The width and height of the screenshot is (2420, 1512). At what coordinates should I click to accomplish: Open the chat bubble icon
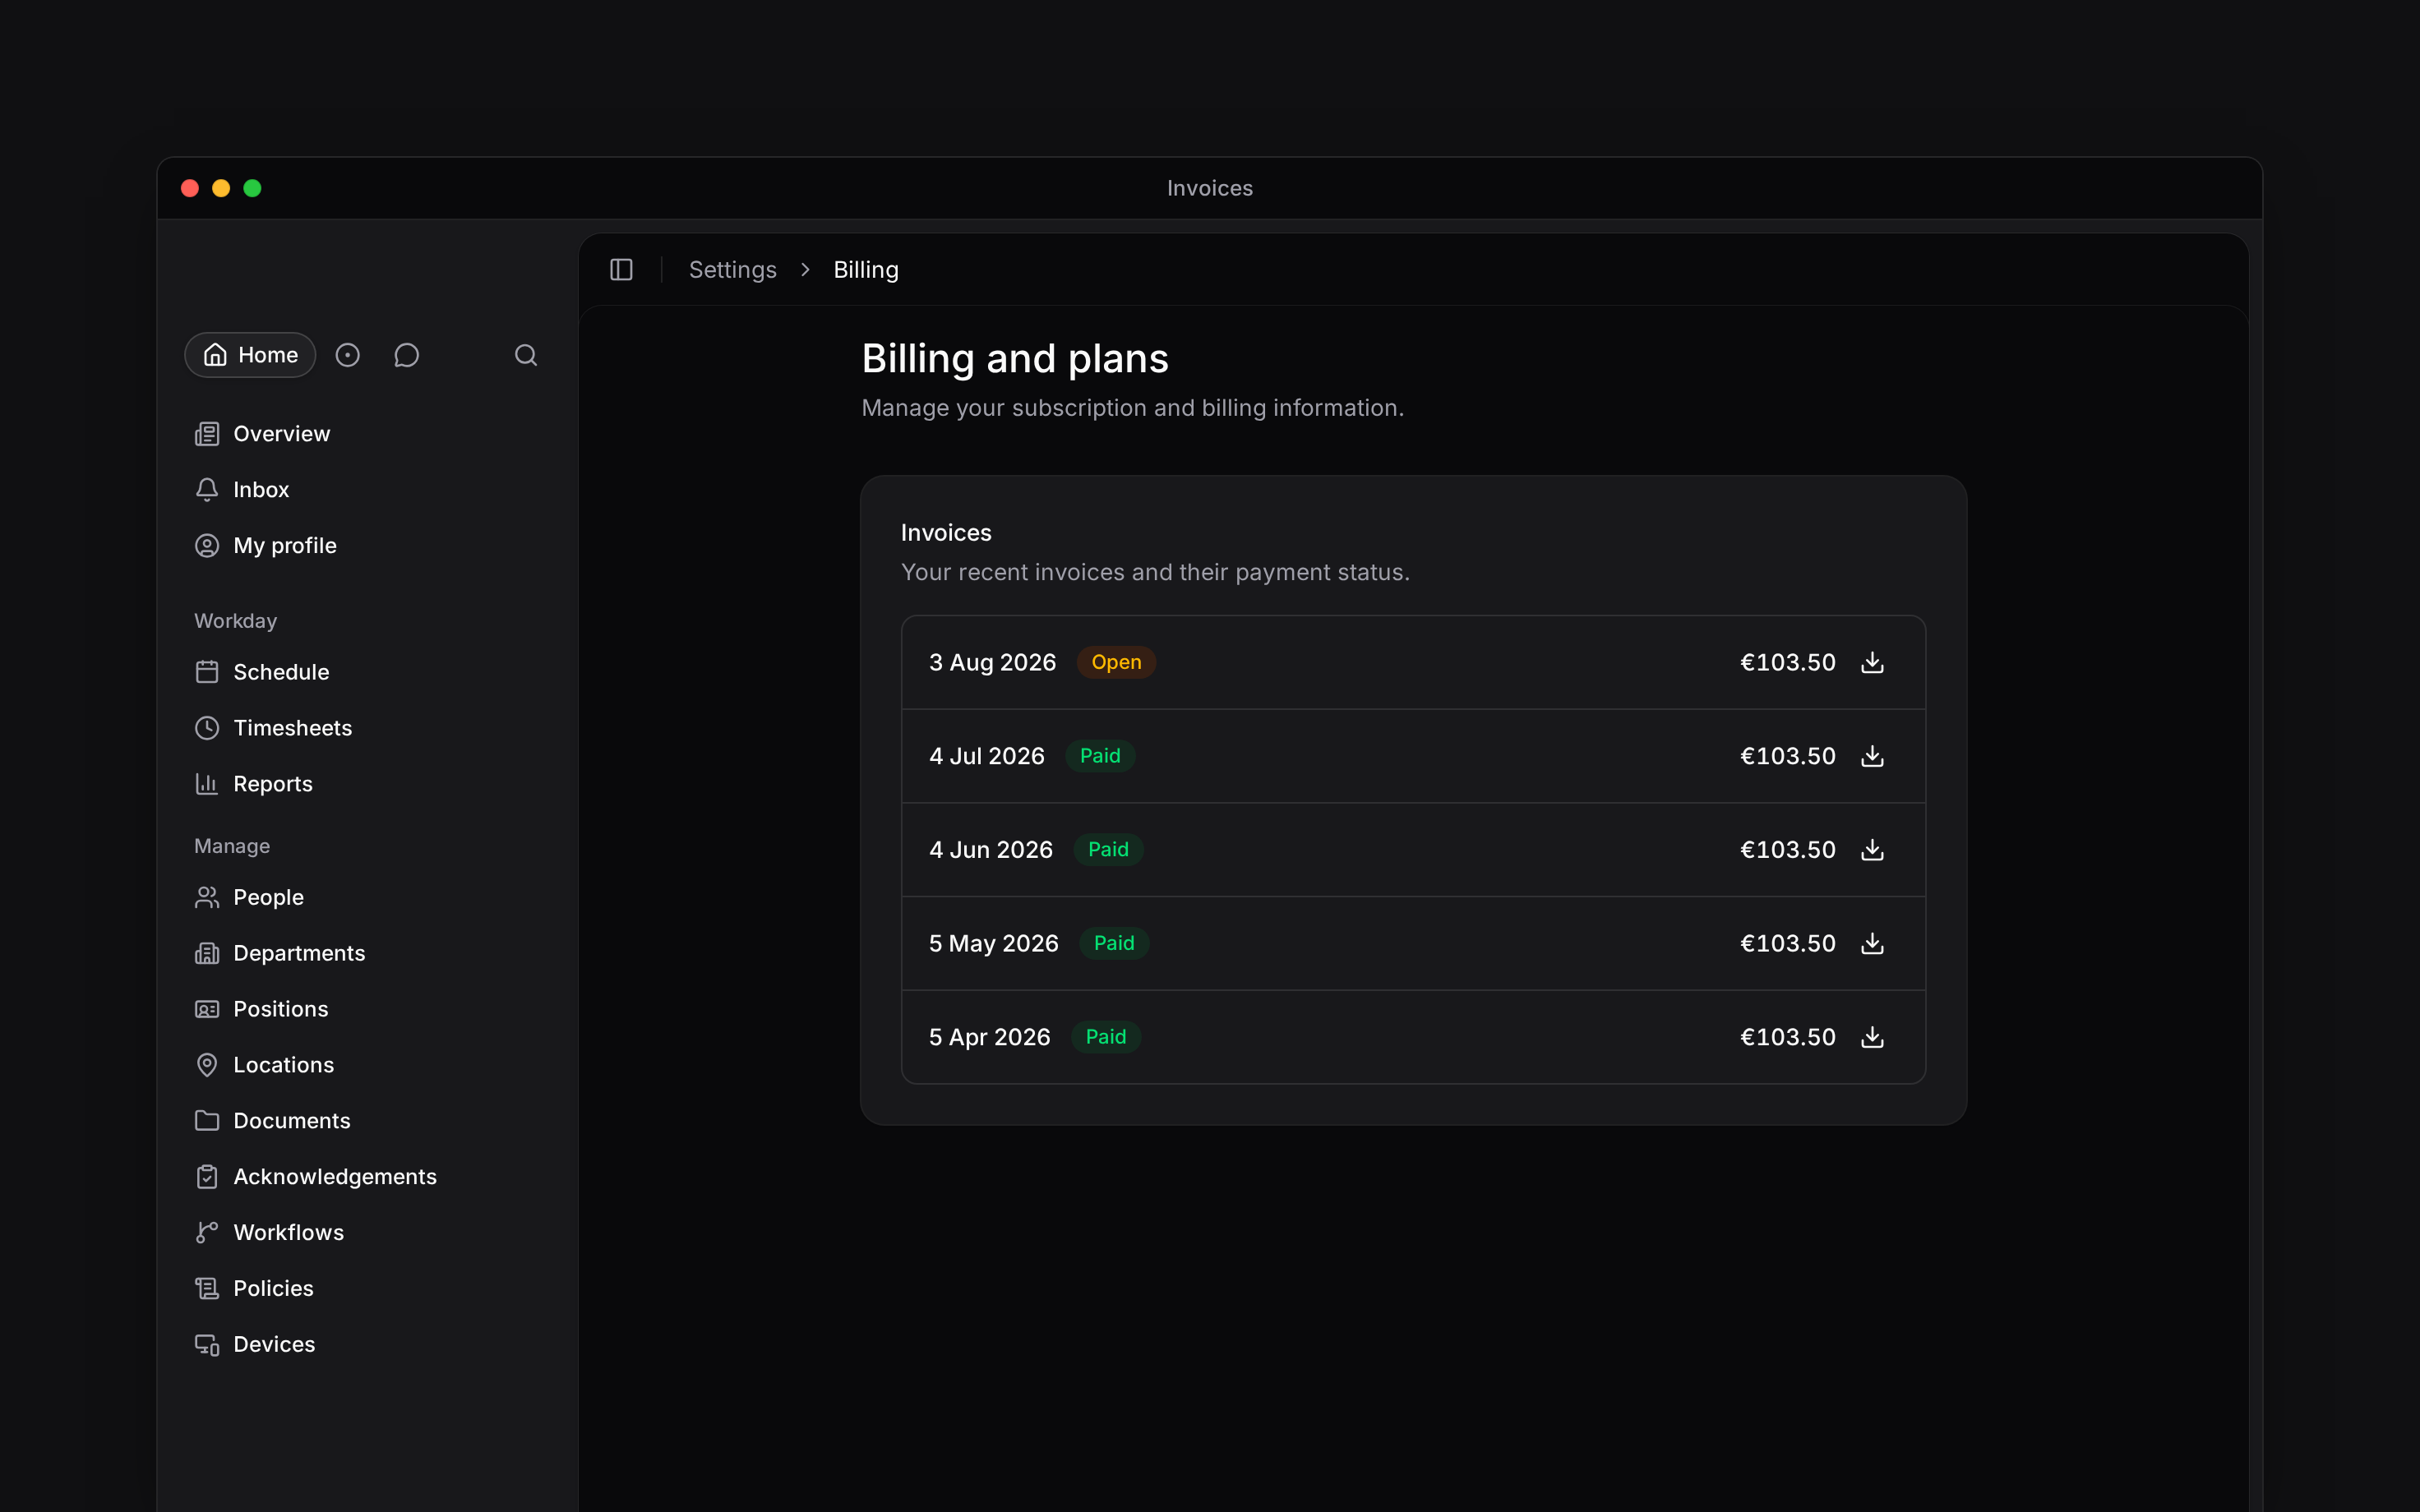pyautogui.click(x=406, y=355)
